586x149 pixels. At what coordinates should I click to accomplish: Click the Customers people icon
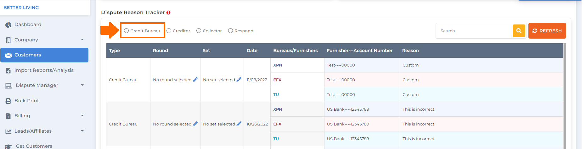[8, 55]
